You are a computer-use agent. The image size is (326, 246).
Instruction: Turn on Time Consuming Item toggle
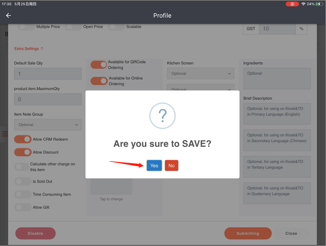pyautogui.click(x=23, y=194)
